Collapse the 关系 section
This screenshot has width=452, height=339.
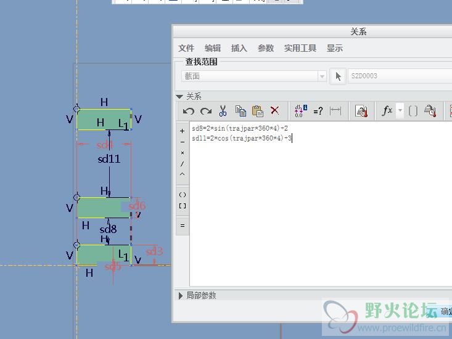point(179,97)
